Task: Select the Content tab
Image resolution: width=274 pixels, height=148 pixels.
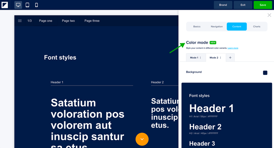Action: 237,27
